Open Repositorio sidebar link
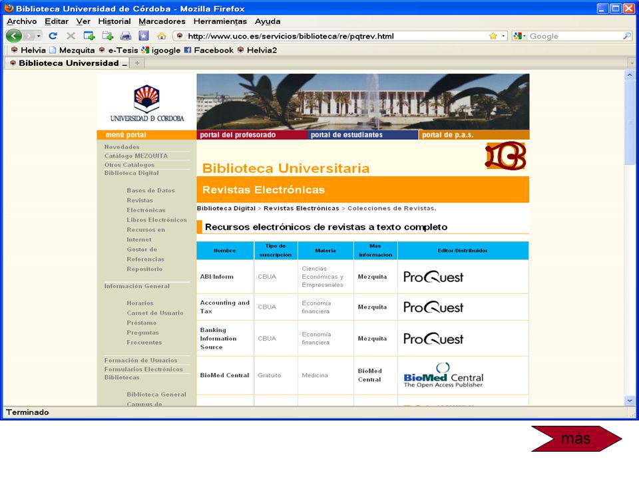Viewport: 639px width, 479px height. (x=144, y=269)
